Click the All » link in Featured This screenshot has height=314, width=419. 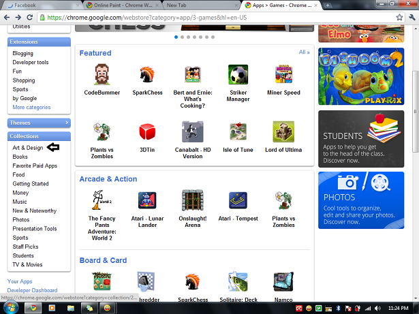304,52
